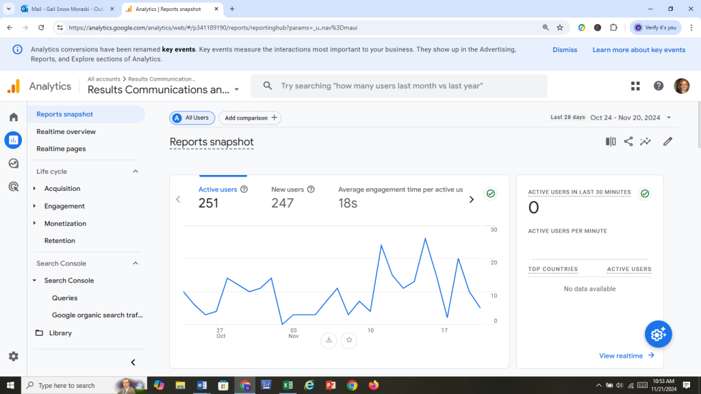Open Admin settings gear icon
This screenshot has height=394, width=701.
[14, 356]
